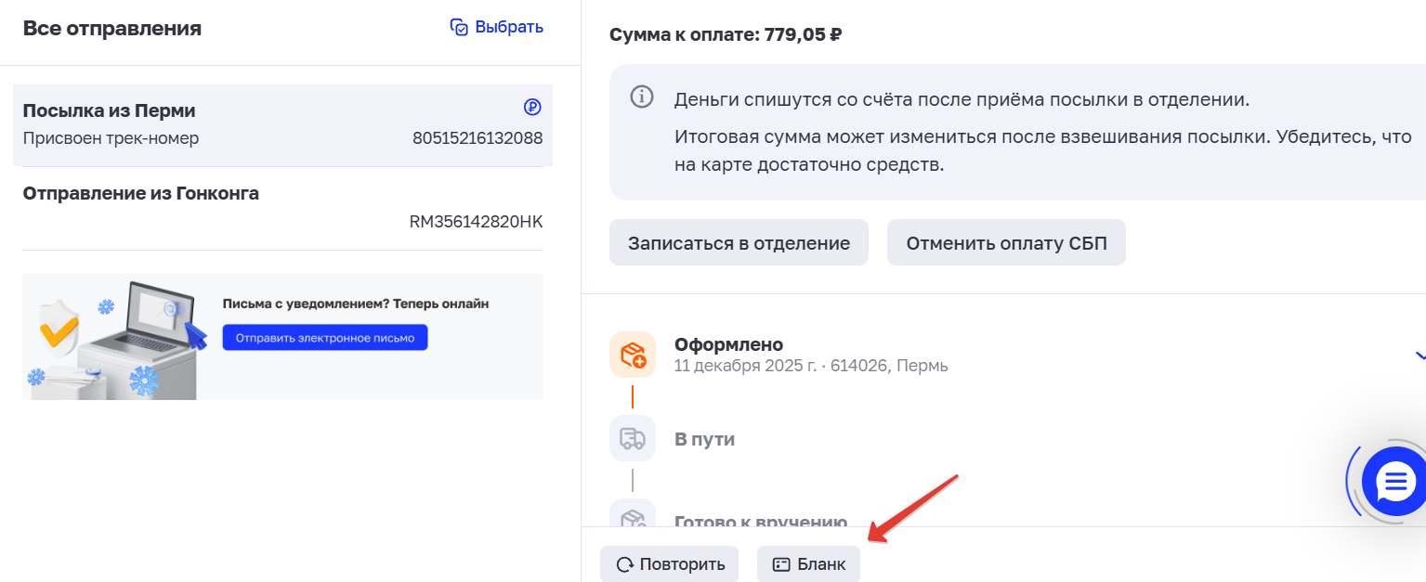This screenshot has width=1426, height=582.
Task: Click checkmark icon next to Выбрать
Action: point(459,27)
